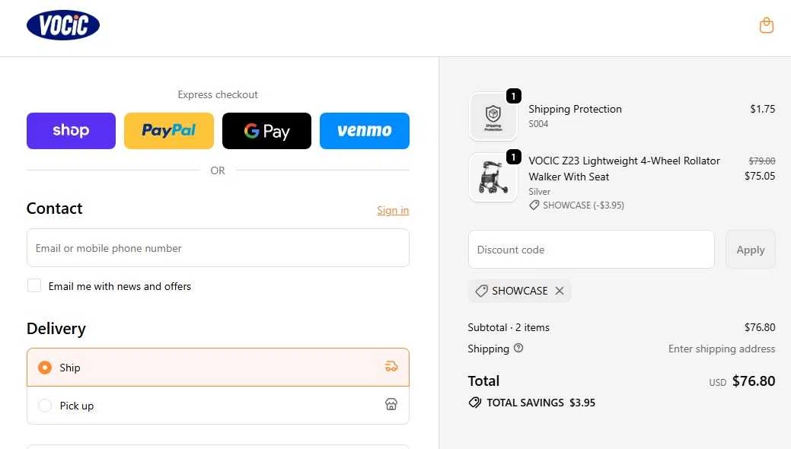
Task: Click the tag icon on SHOWCASE chip
Action: (481, 291)
